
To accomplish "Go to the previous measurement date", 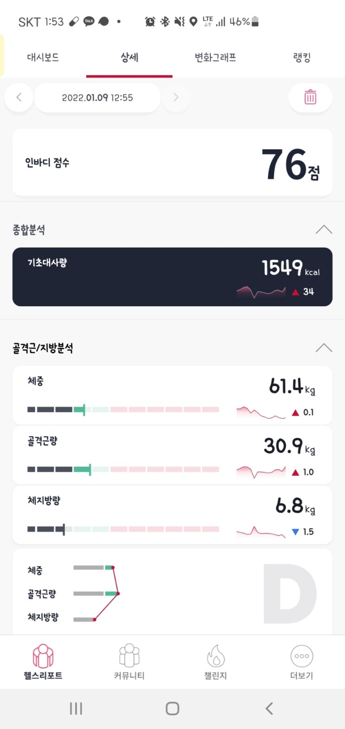I will click(x=19, y=98).
